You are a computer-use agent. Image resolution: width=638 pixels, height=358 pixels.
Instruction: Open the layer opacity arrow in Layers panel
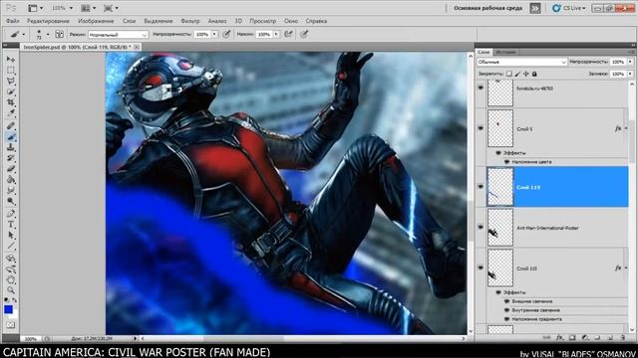(x=630, y=62)
